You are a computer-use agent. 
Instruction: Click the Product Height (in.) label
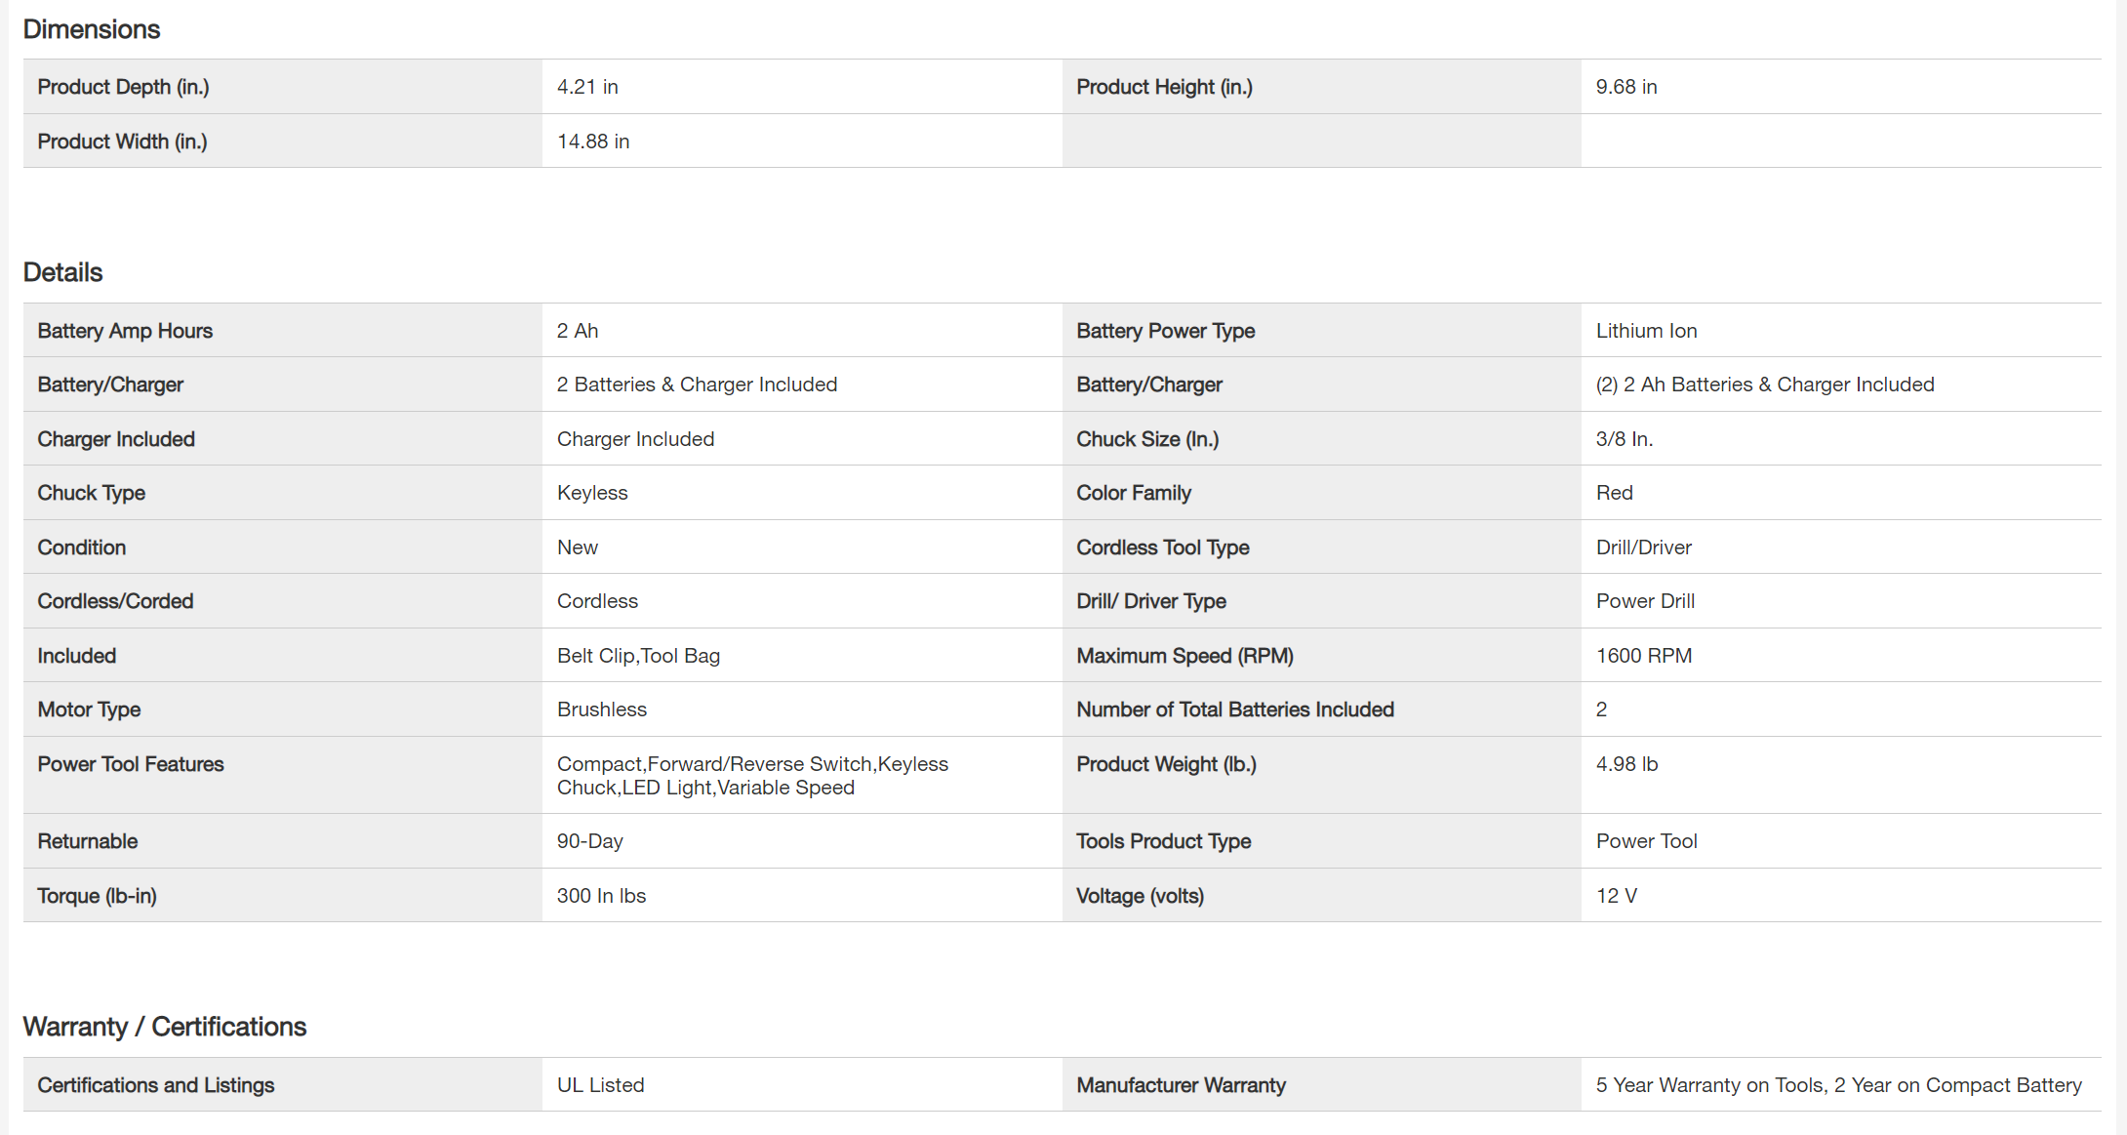tap(1164, 87)
